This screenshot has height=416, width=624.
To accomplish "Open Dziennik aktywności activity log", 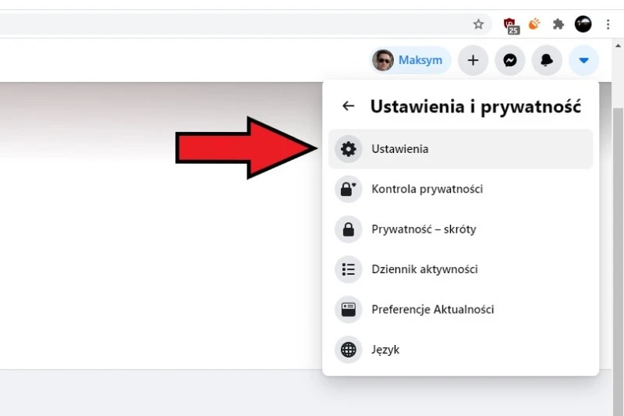I will click(x=460, y=269).
